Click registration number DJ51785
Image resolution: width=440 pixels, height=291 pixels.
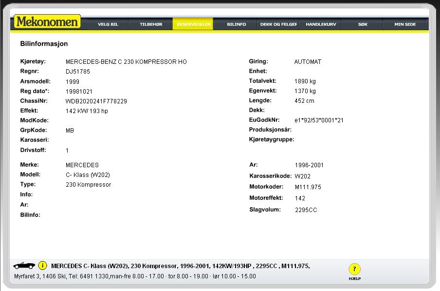78,72
